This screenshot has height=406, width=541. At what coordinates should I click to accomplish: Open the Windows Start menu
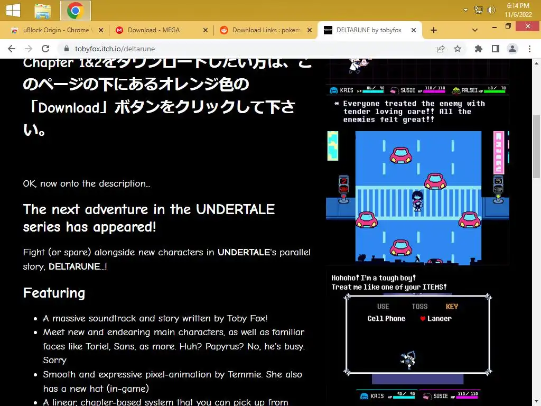point(13,10)
